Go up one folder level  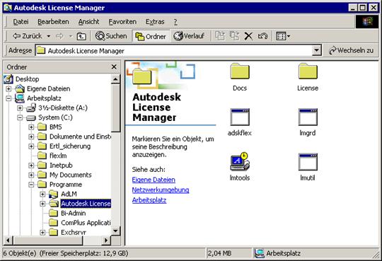point(81,36)
